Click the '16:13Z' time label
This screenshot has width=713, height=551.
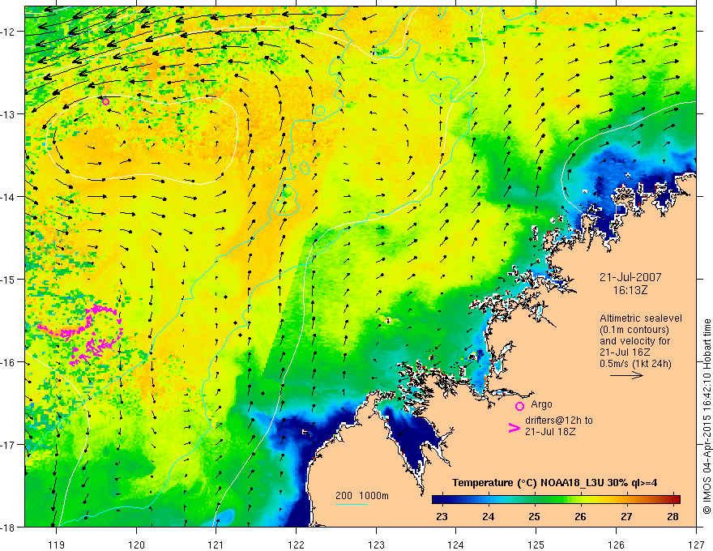point(630,289)
